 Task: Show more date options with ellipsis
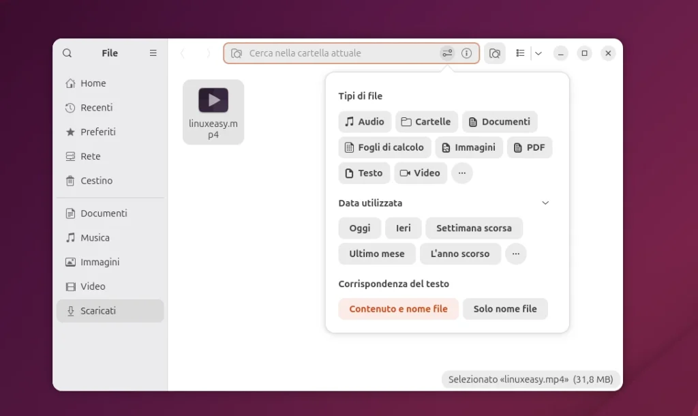[x=515, y=254]
